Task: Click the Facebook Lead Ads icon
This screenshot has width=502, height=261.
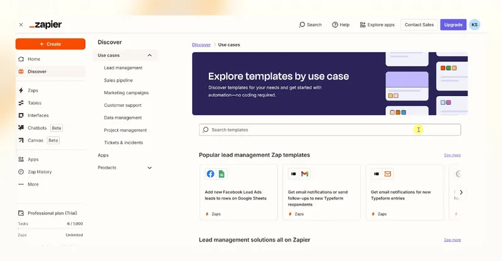Action: tap(210, 174)
